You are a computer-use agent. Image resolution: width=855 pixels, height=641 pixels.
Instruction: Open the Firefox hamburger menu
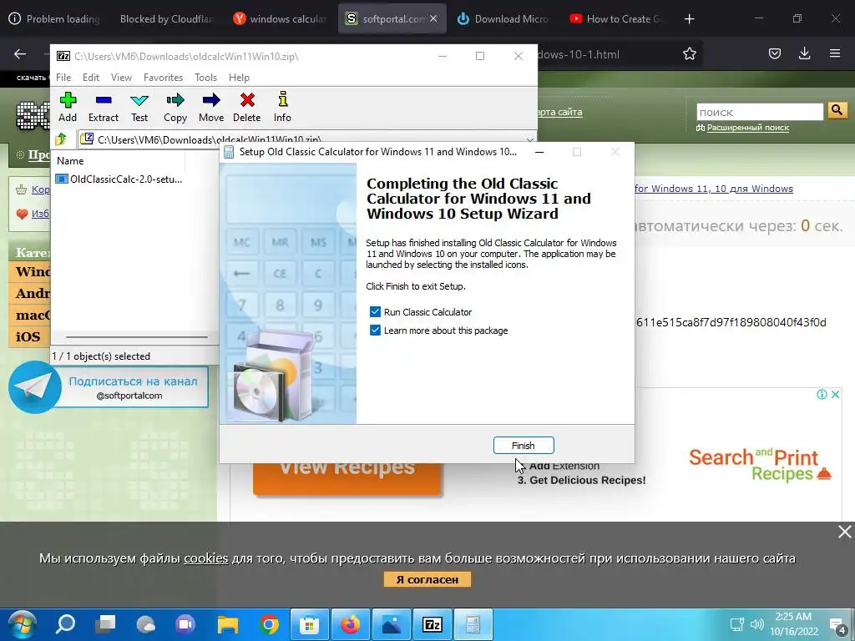click(x=835, y=53)
